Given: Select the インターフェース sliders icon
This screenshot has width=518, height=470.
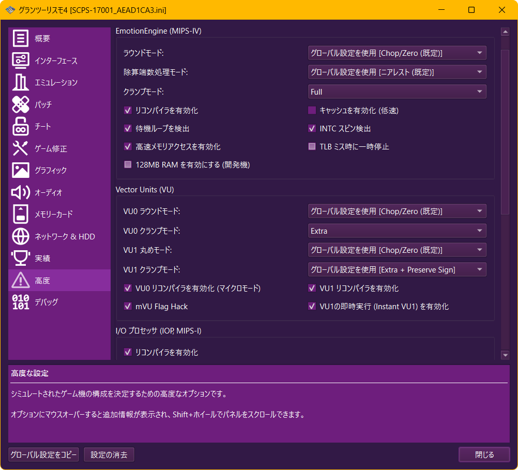Looking at the screenshot, I should [x=21, y=60].
